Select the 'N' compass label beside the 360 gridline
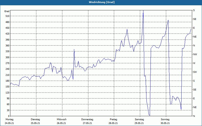 click(x=194, y=46)
